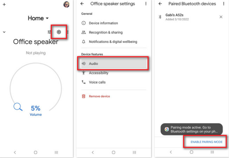229x158 pixels.
Task: Tap Android back button in settings screen
Action: tap(93, 153)
